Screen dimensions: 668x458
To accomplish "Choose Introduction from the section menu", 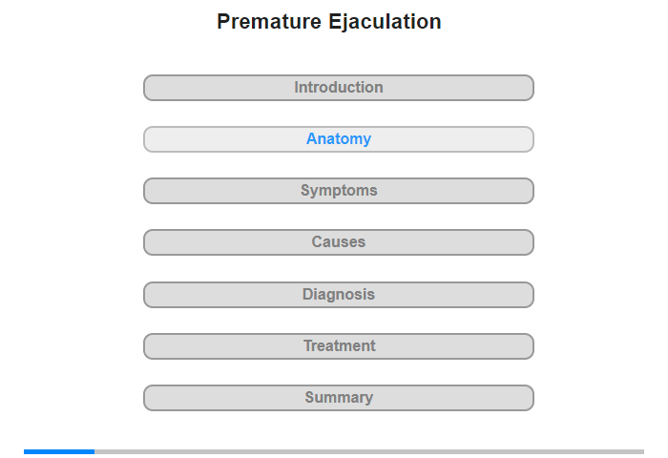I will [x=338, y=88].
